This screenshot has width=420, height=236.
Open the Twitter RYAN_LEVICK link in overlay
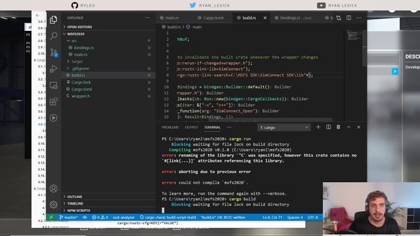pos(210,5)
